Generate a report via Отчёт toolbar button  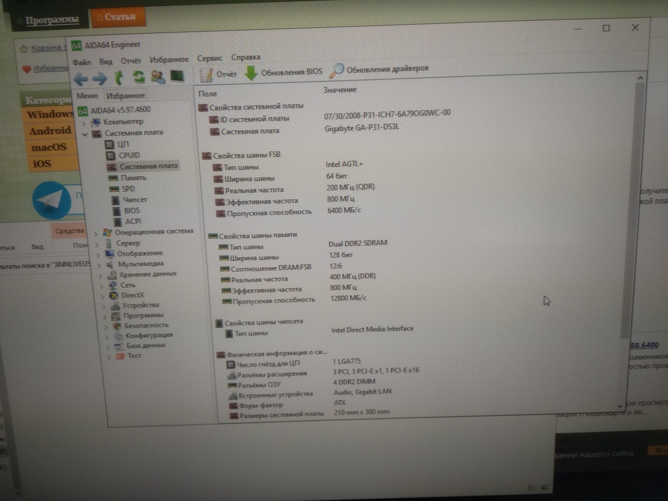coord(218,74)
